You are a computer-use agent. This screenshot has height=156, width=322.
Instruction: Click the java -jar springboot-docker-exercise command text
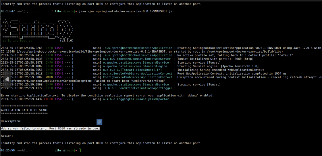126,11
